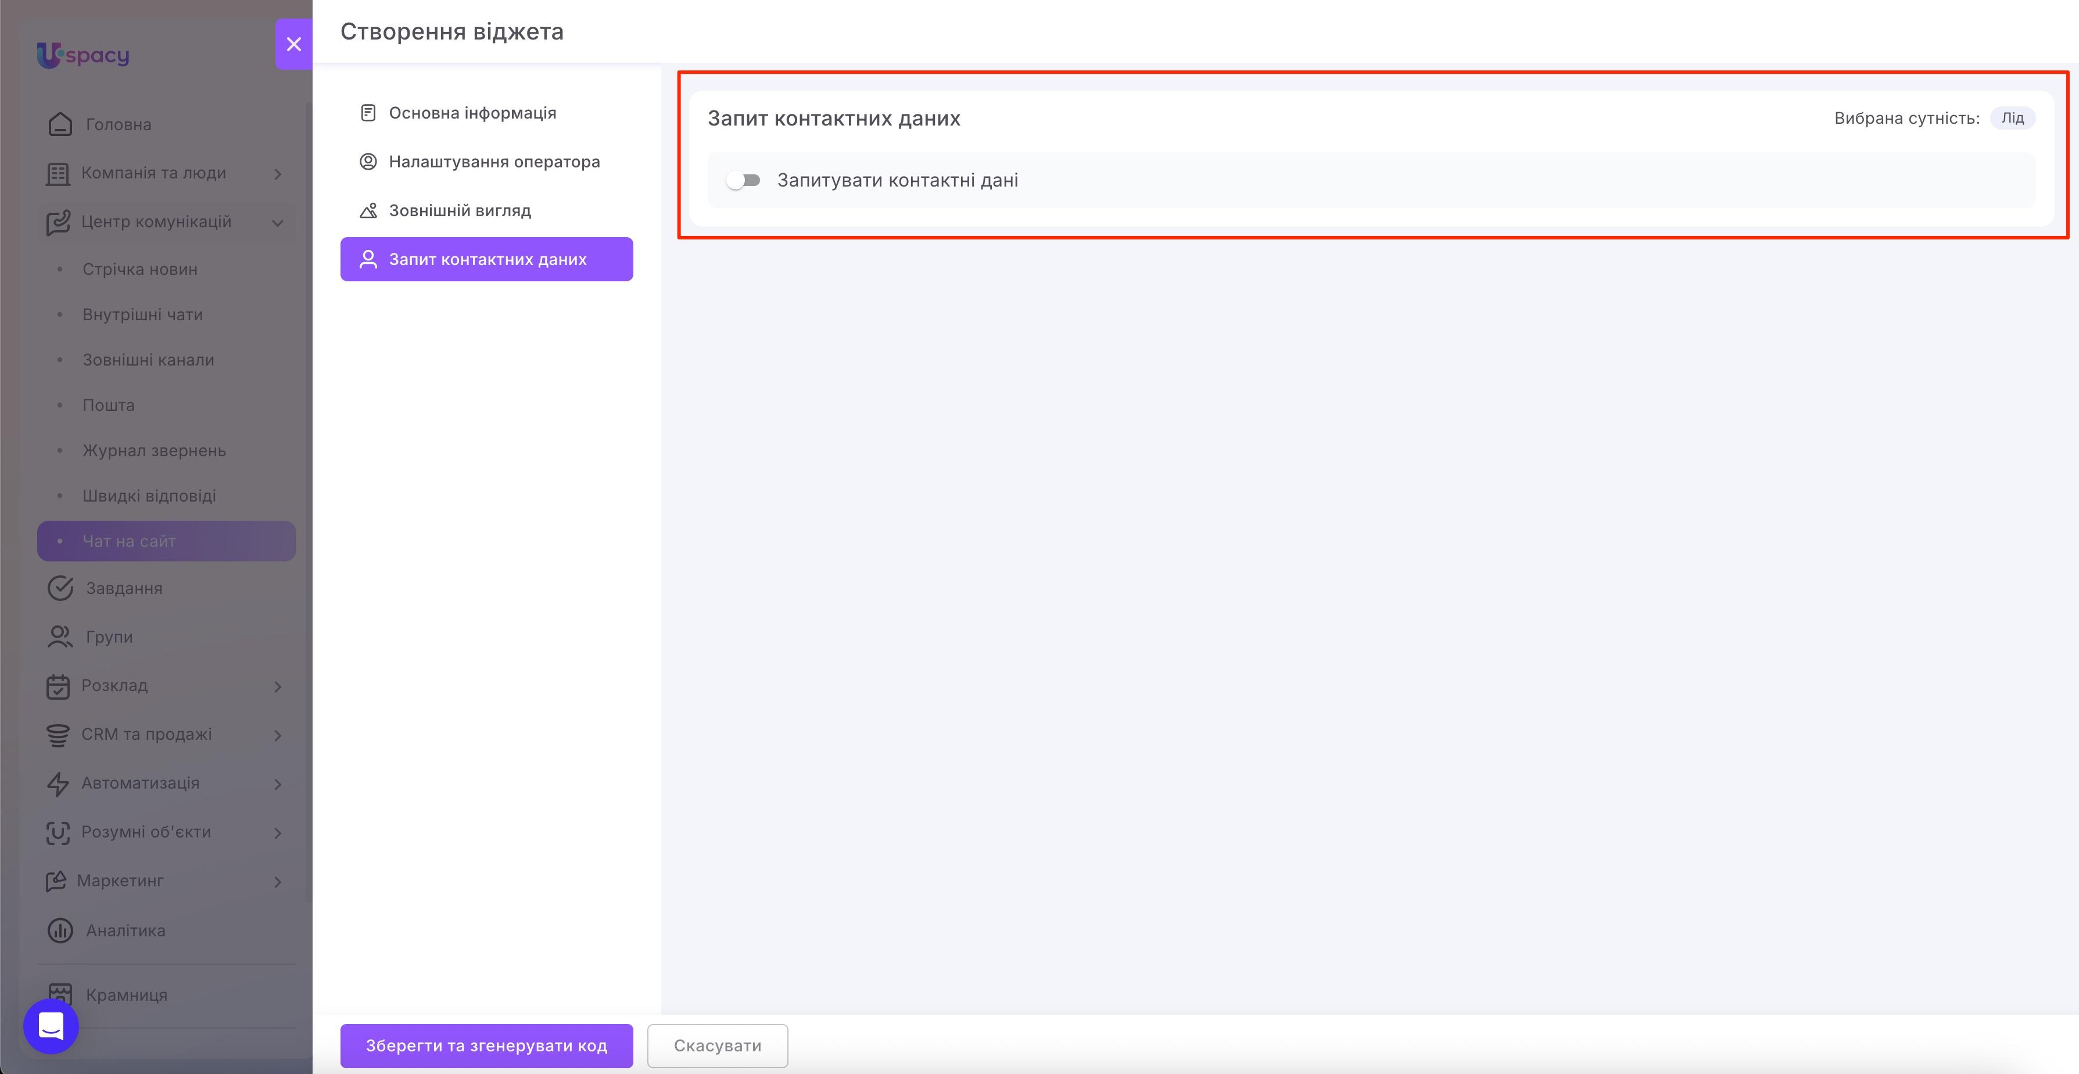Image resolution: width=2079 pixels, height=1074 pixels.
Task: Click the Розумні об'єкти icon
Action: 58,833
